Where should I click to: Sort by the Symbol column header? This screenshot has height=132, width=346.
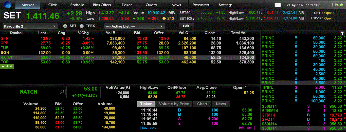[16, 33]
